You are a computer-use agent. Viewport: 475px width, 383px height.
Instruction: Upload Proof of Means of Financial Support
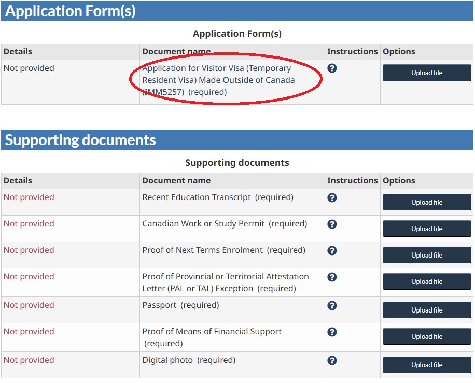point(426,336)
